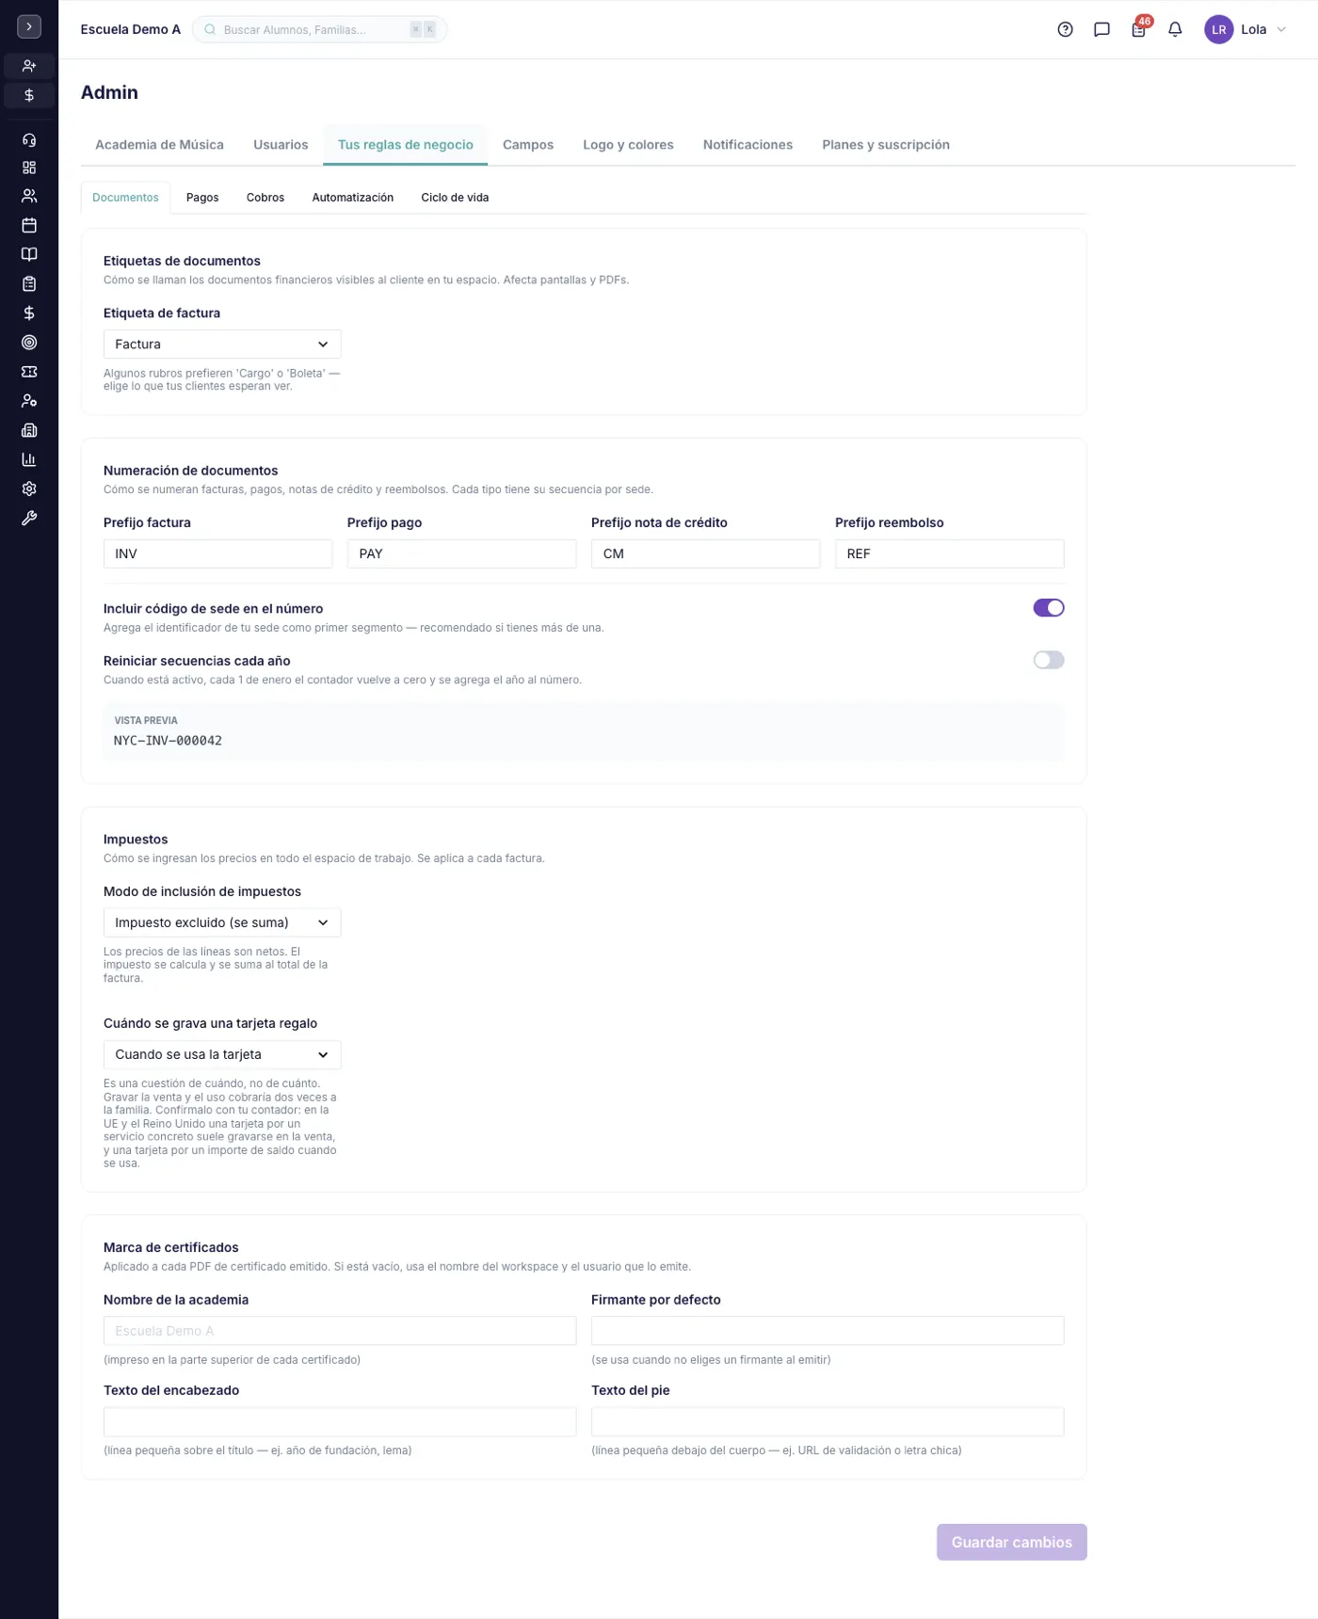This screenshot has height=1619, width=1318.
Task: Open the calendar icon in sidebar
Action: [29, 225]
